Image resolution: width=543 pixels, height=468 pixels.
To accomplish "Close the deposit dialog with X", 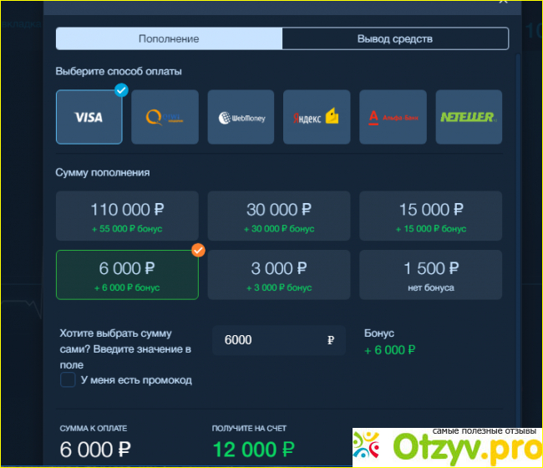I will (502, 3).
